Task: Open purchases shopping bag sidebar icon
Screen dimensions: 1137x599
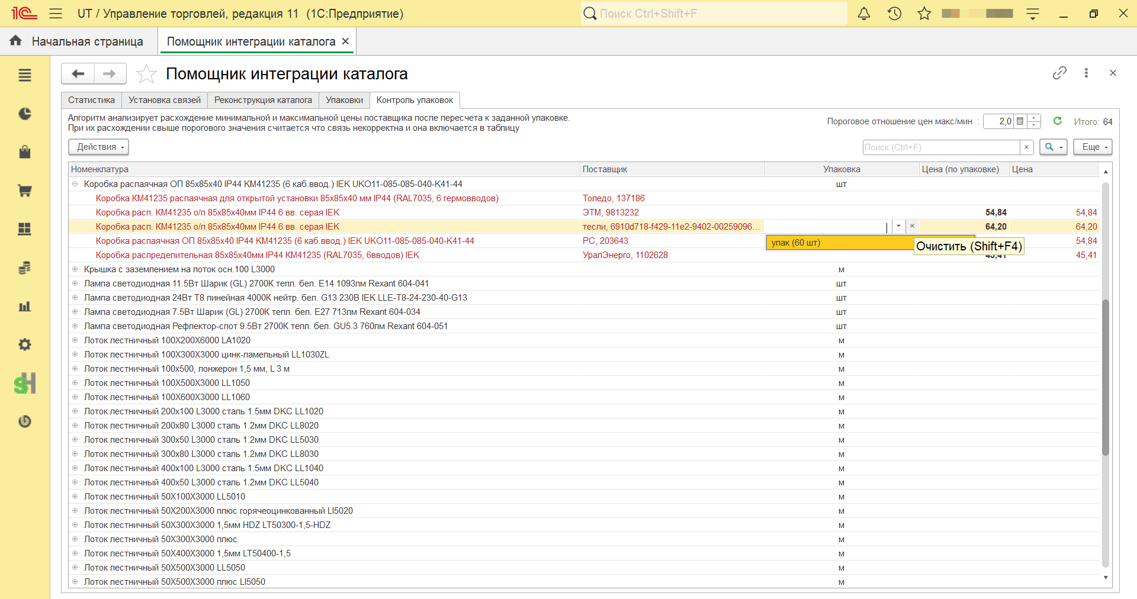Action: click(x=24, y=152)
